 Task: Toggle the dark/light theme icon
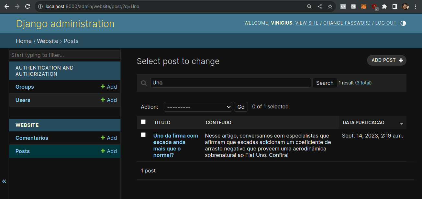(x=403, y=23)
